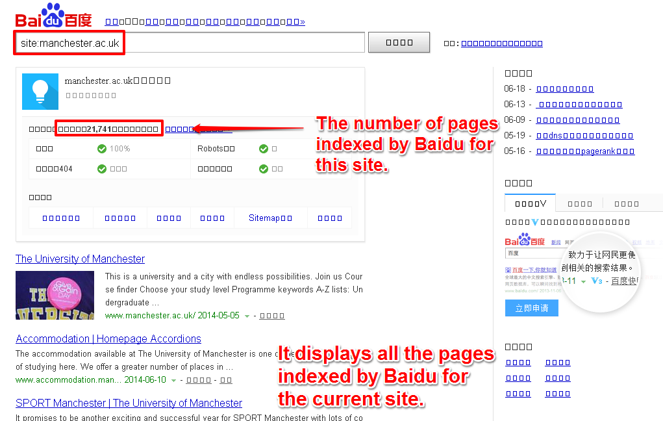The image size is (663, 421).
Task: Open the 06-09 news link in sidebar
Action: tap(577, 120)
